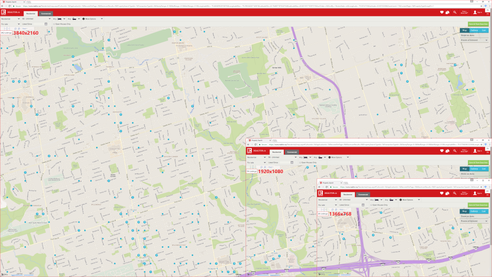This screenshot has width=492, height=277.
Task: Switch language to FR in middle window
Action: click(x=488, y=152)
